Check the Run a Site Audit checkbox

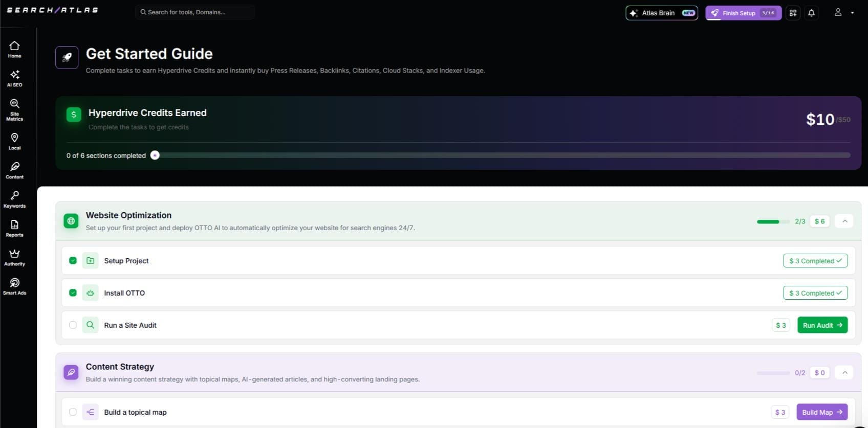73,325
